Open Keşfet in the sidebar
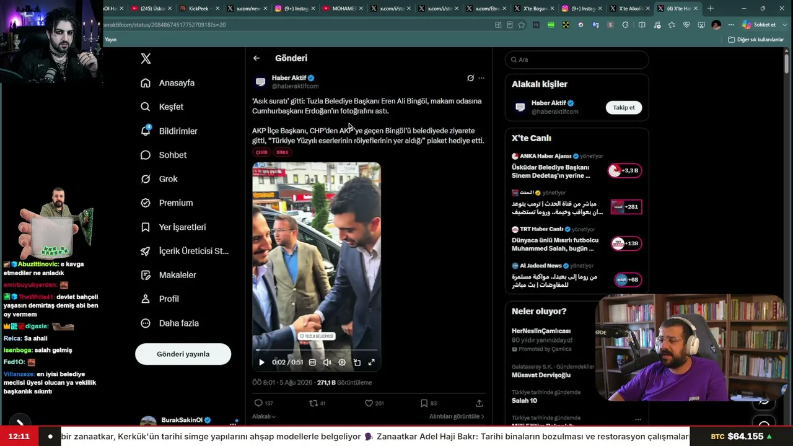 click(x=162, y=107)
